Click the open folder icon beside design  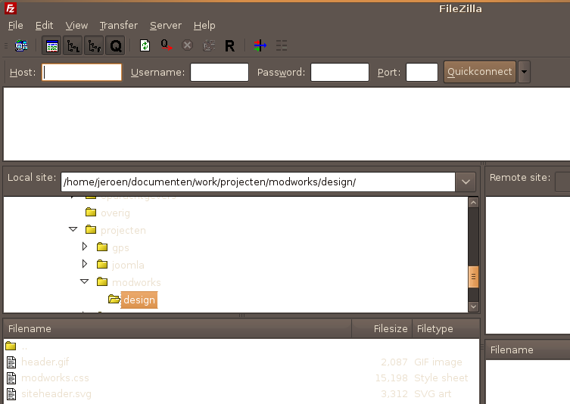click(x=114, y=300)
